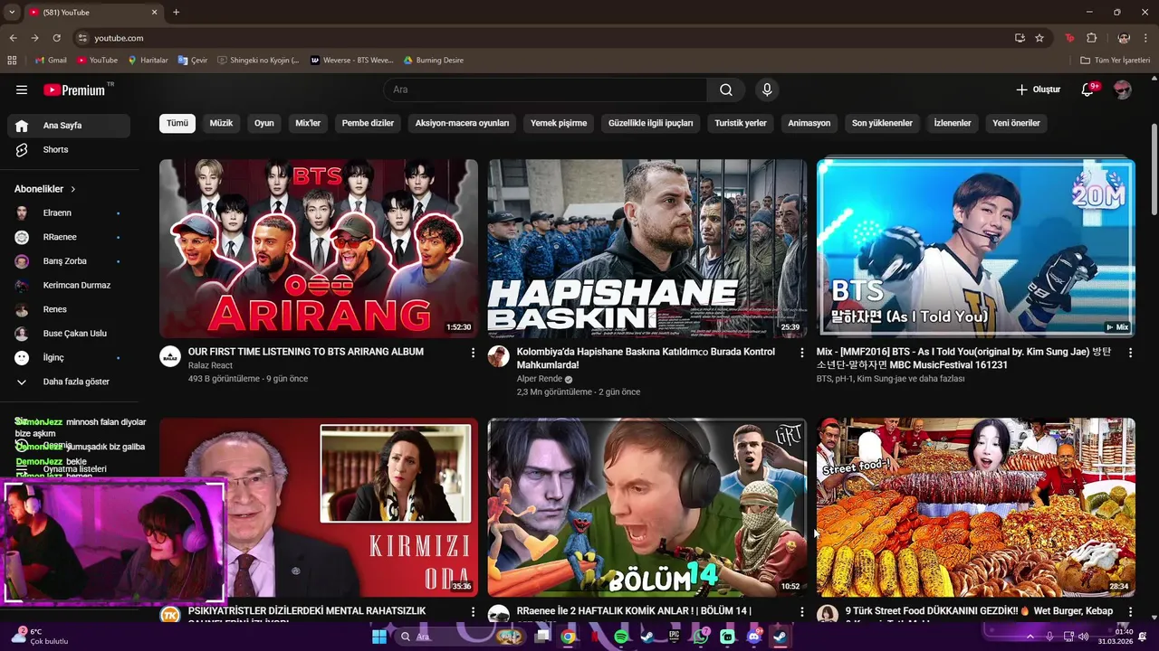
Task: Go back in browser history
Action: click(13, 38)
